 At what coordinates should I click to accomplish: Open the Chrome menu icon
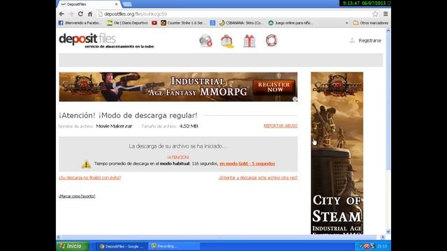pyautogui.click(x=386, y=14)
